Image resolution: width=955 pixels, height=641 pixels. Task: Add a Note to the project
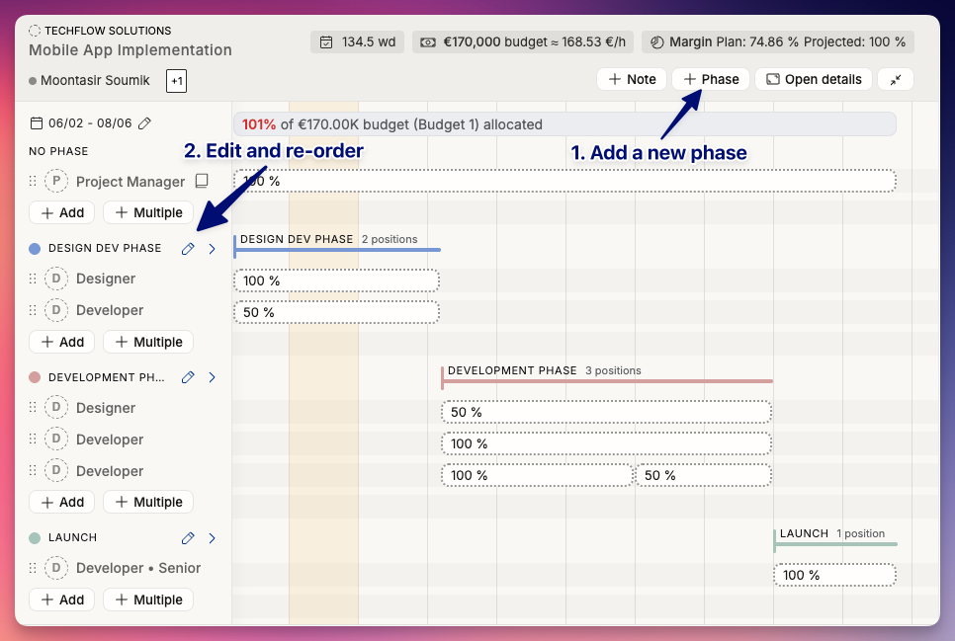click(x=632, y=80)
